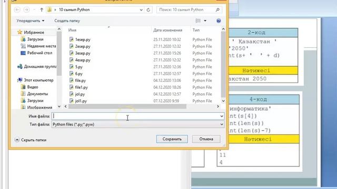Open Тип файла combo box

click(138, 124)
